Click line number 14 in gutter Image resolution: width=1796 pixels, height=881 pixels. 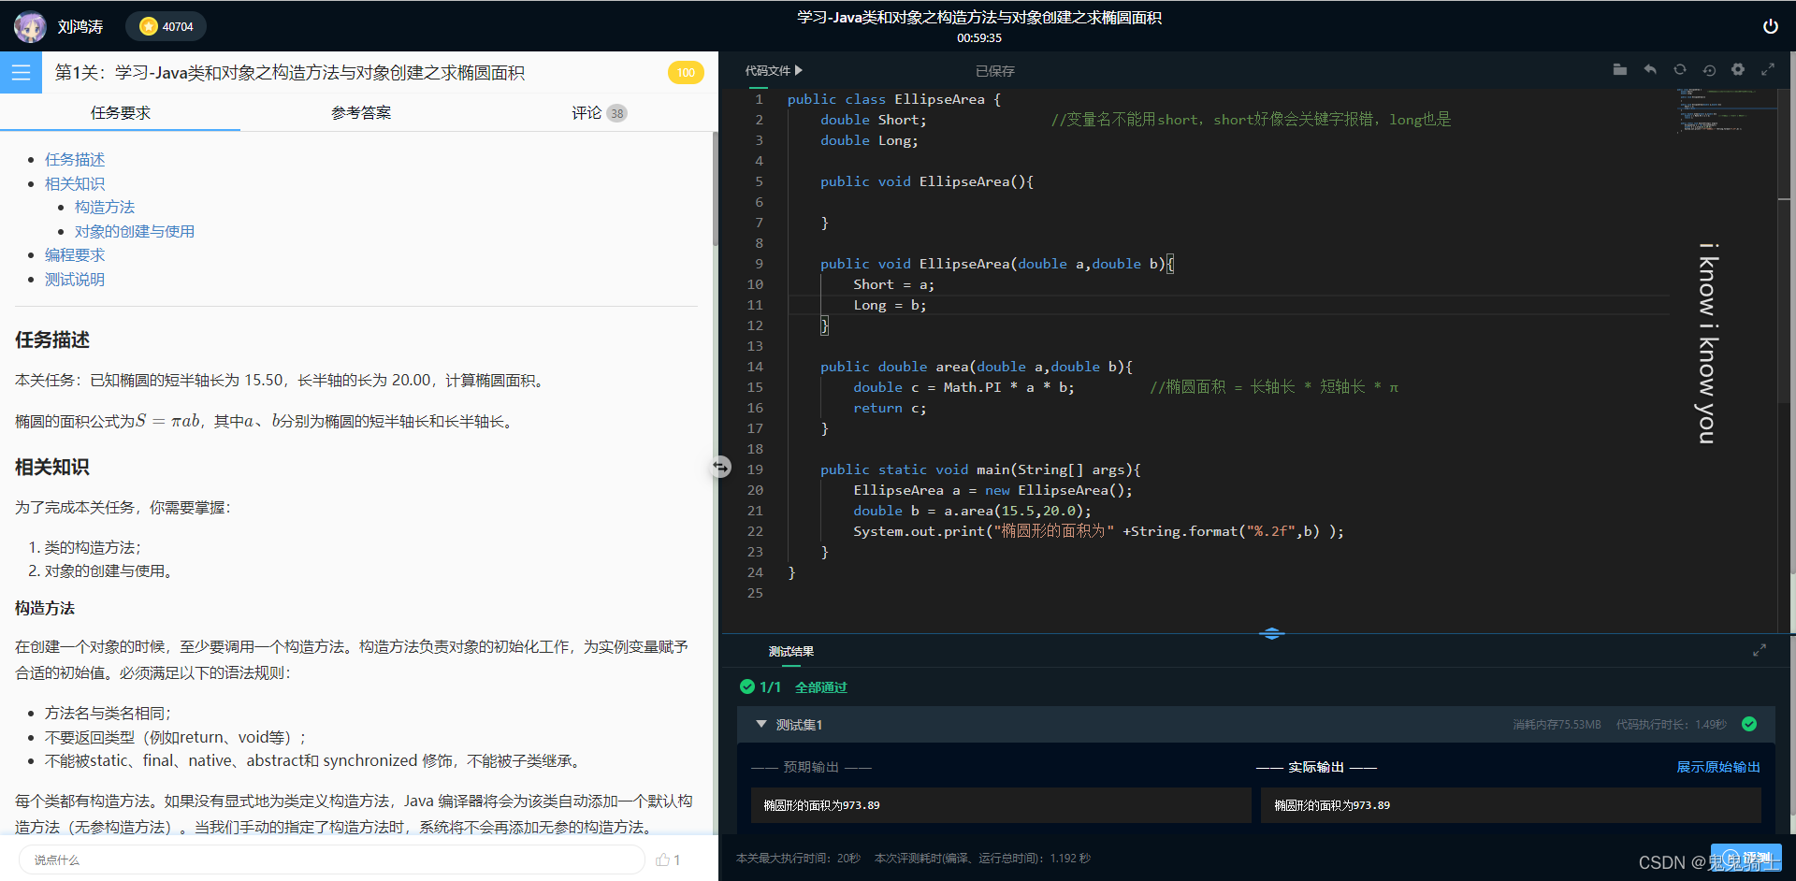(755, 367)
